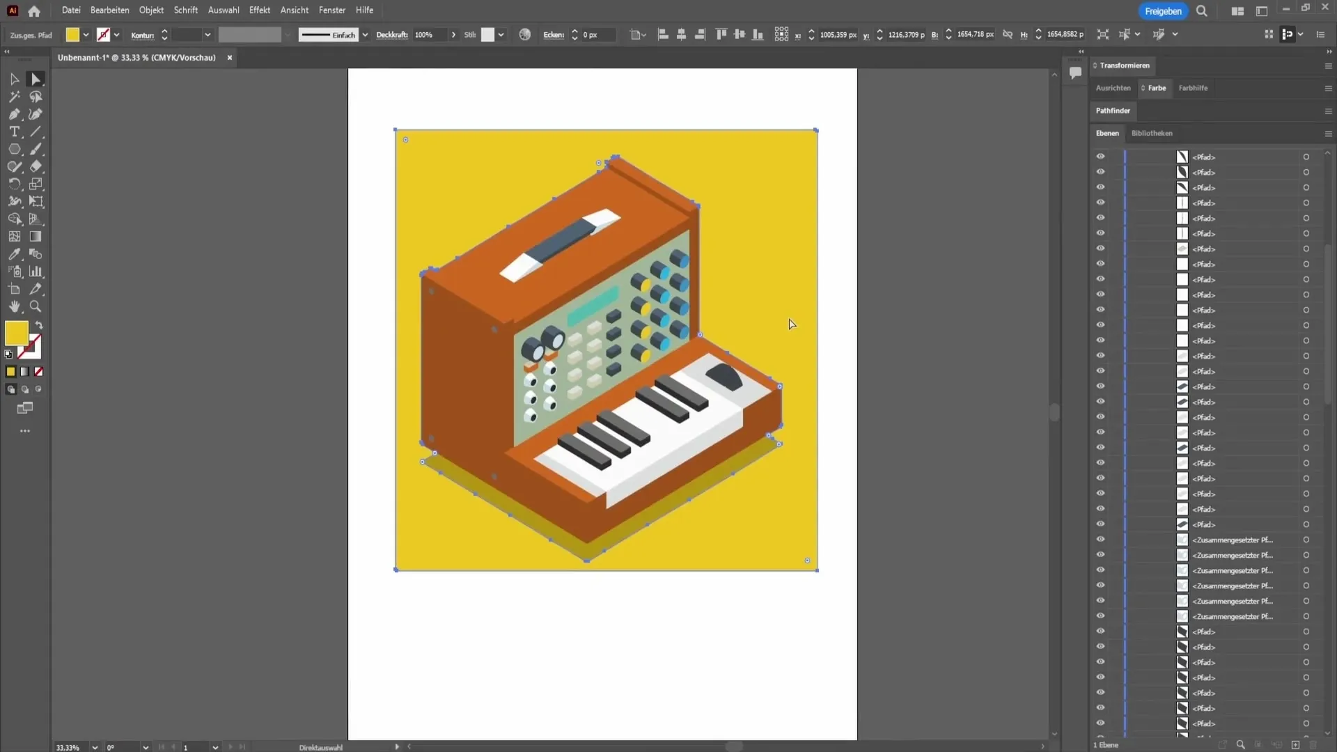Activate the Column Graph tool
Screen dimensions: 1337x752
[x=36, y=272]
